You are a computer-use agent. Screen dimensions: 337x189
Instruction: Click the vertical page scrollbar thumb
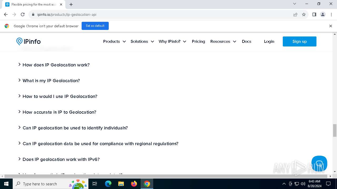click(335, 130)
